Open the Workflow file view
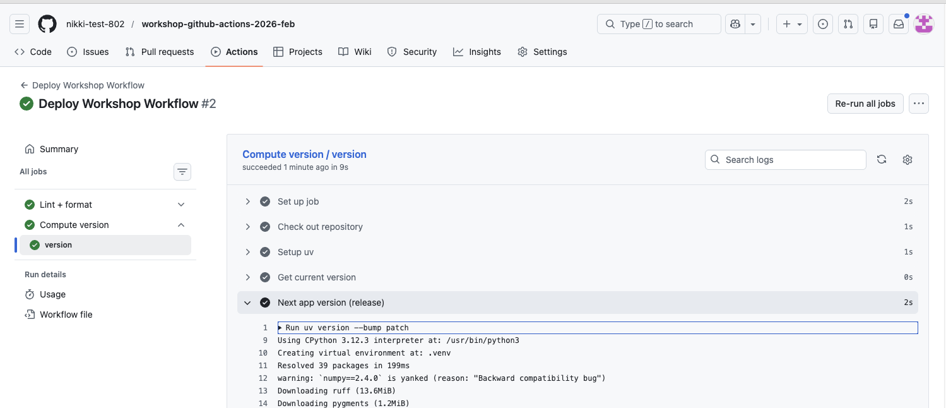946x408 pixels. point(65,314)
